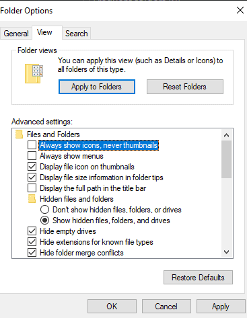Switch to the General tab

point(16,34)
